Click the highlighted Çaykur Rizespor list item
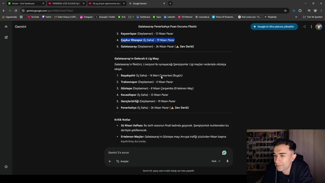Screen dimensions: 325x183 [x=148, y=40]
